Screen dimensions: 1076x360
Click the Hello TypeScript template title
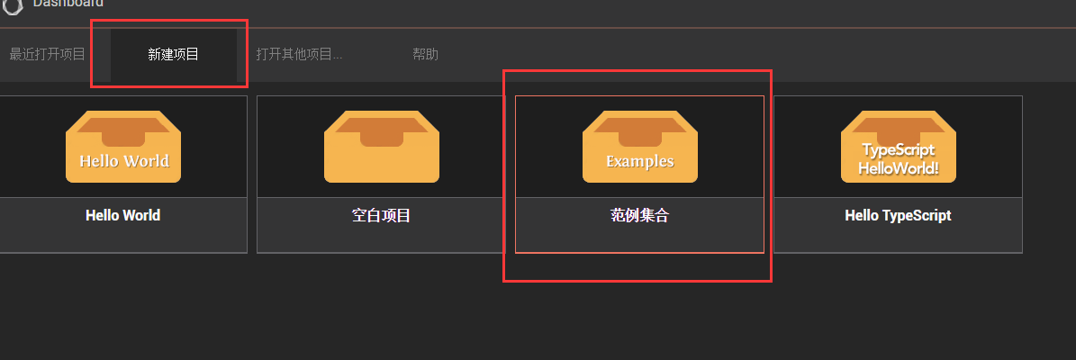[x=898, y=215]
